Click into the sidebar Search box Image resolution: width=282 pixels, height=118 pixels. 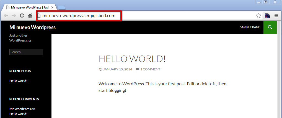(x=26, y=52)
